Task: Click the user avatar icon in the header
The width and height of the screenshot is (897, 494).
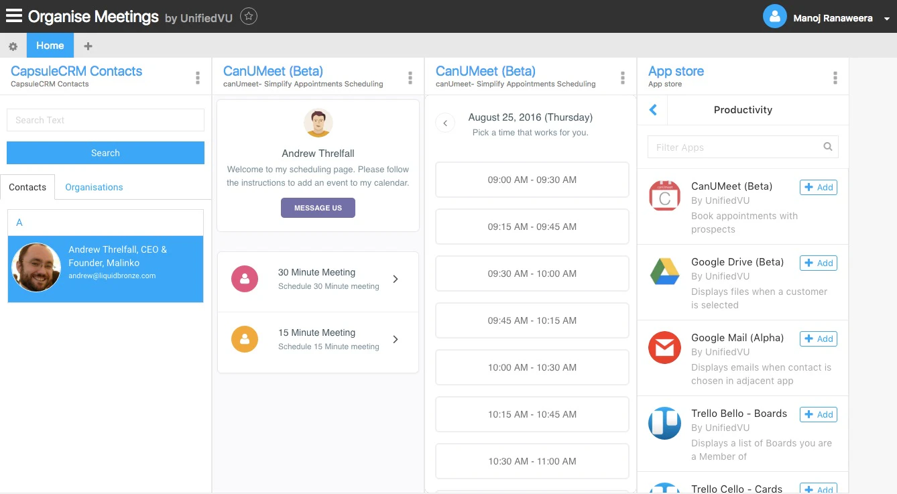Action: coord(774,17)
